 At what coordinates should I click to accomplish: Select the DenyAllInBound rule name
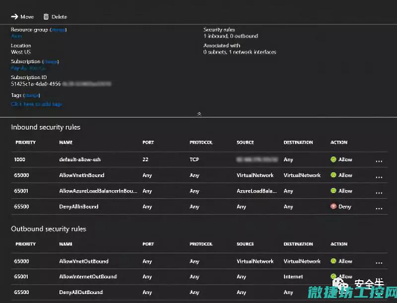[x=79, y=206]
